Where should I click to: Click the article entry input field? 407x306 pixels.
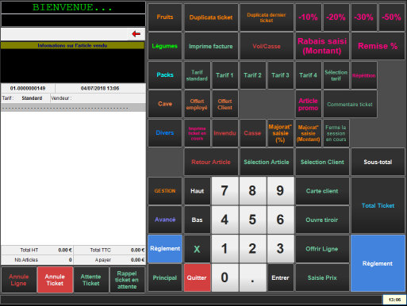pos(64,34)
